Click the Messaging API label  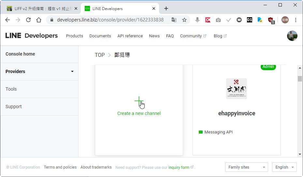tap(219, 132)
